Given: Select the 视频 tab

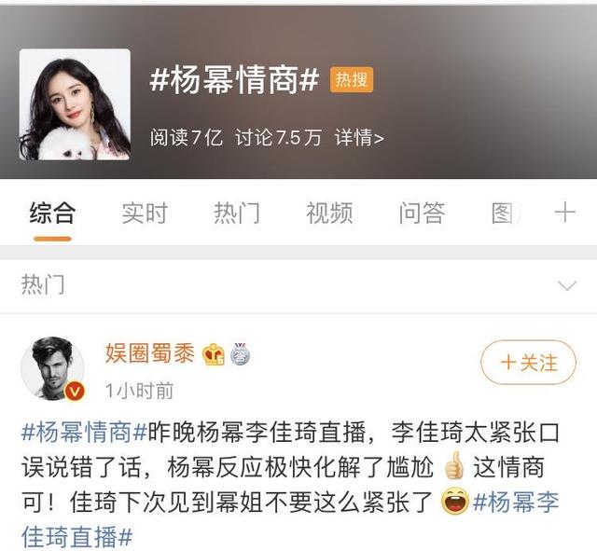Looking at the screenshot, I should [x=329, y=213].
